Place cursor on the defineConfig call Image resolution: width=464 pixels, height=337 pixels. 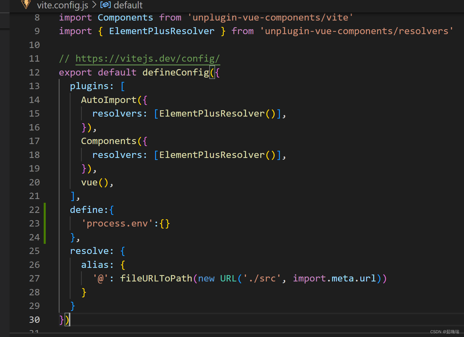coord(175,72)
